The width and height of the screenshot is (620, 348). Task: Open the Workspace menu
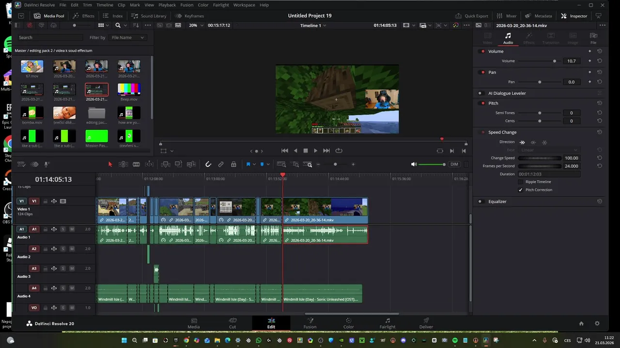(244, 5)
